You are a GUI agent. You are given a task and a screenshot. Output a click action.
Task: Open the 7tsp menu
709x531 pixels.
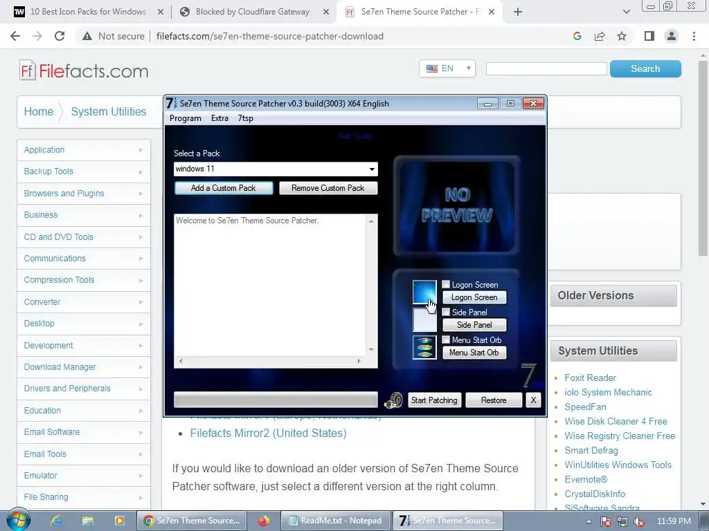(246, 118)
